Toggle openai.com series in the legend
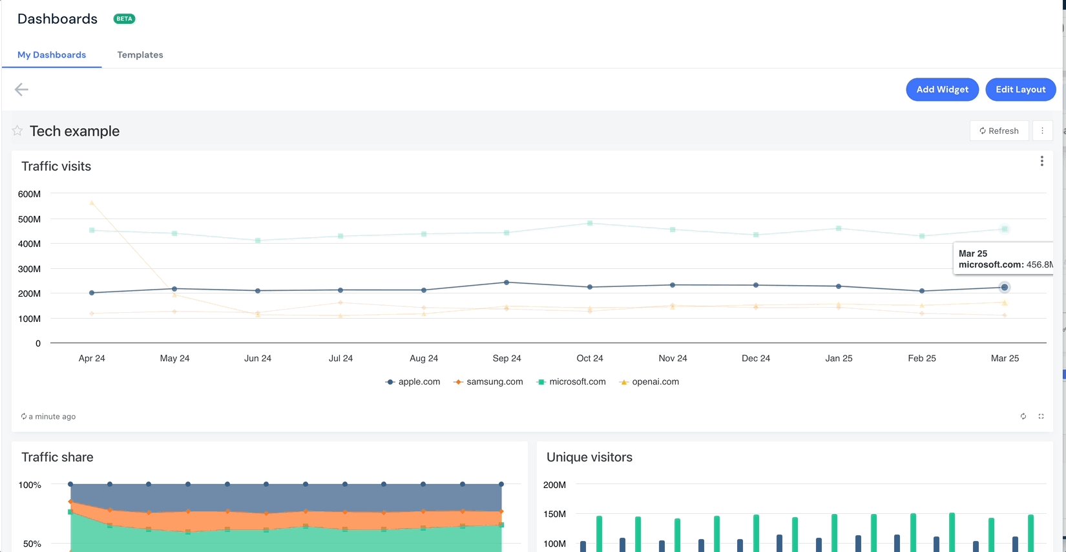 coord(649,382)
